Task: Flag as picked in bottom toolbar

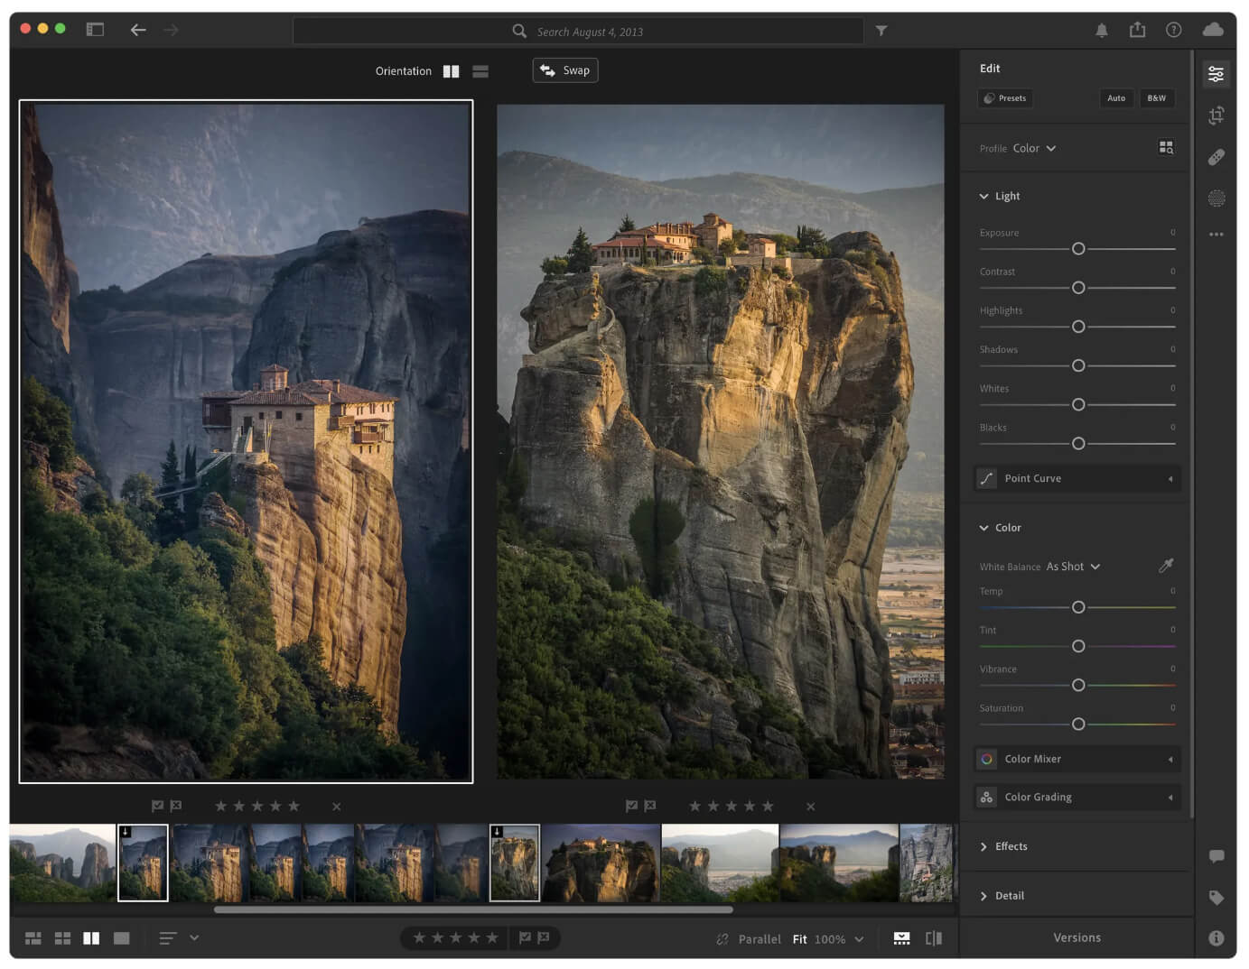Action: (x=525, y=938)
